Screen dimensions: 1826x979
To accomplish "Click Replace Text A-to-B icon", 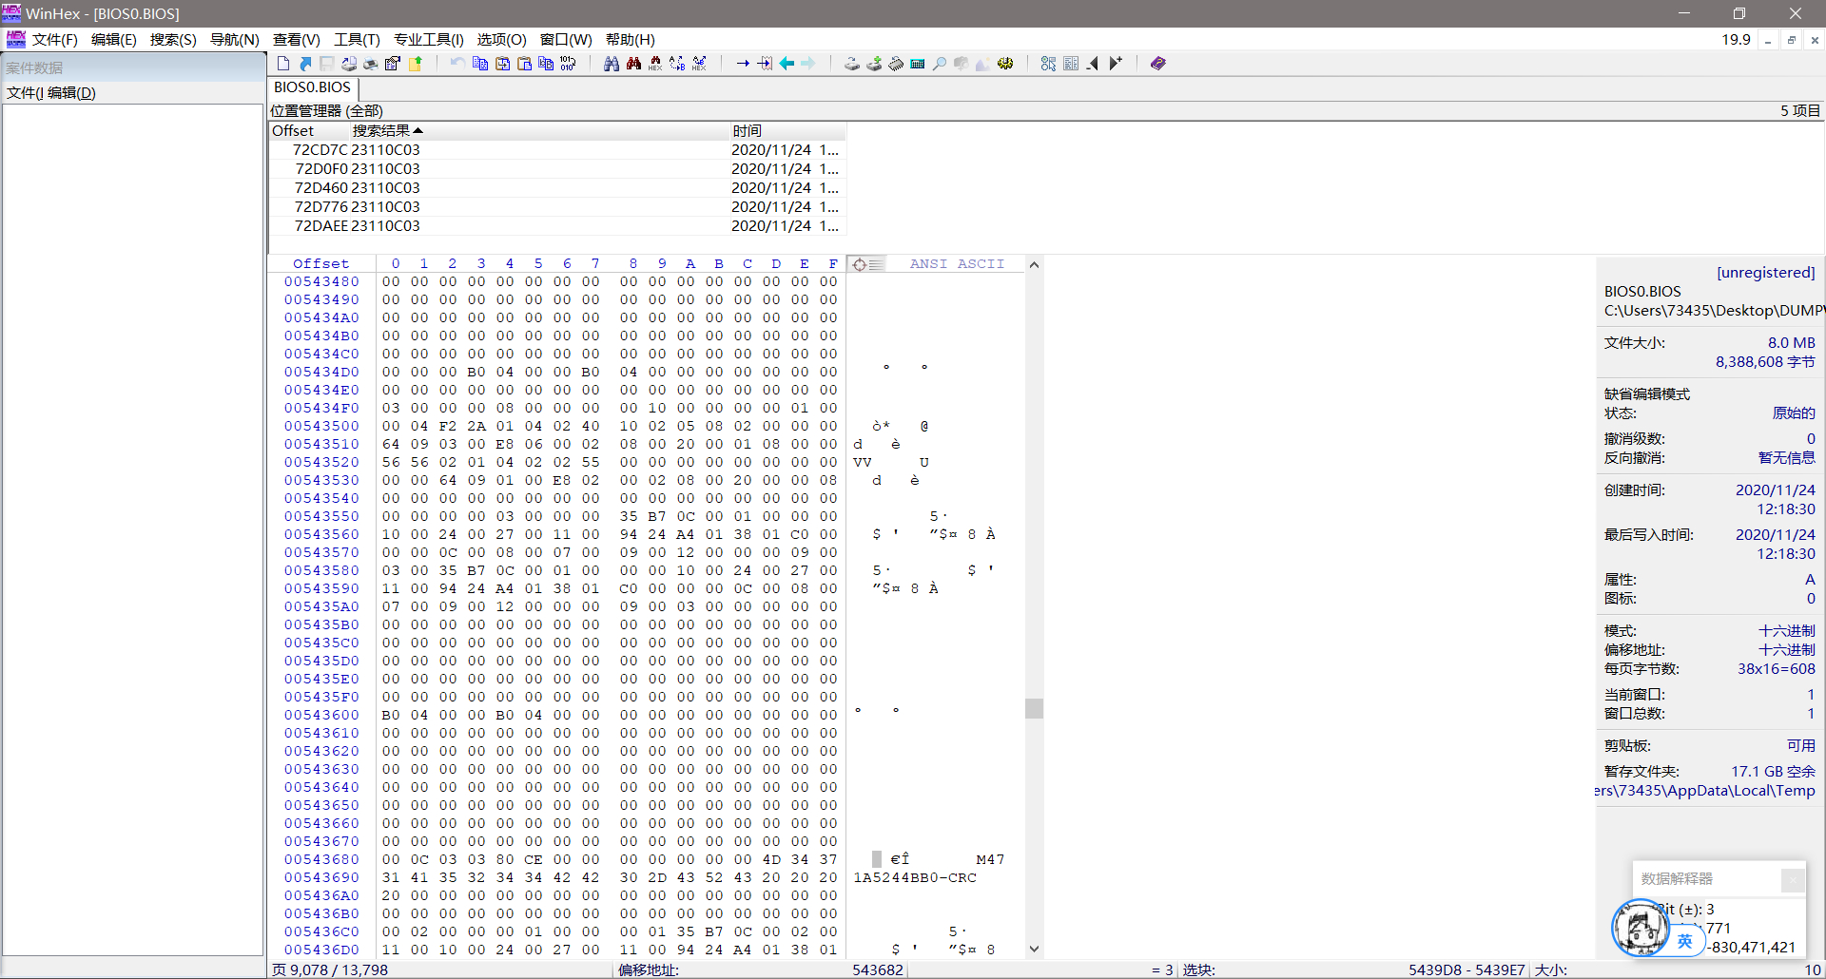I will [677, 64].
